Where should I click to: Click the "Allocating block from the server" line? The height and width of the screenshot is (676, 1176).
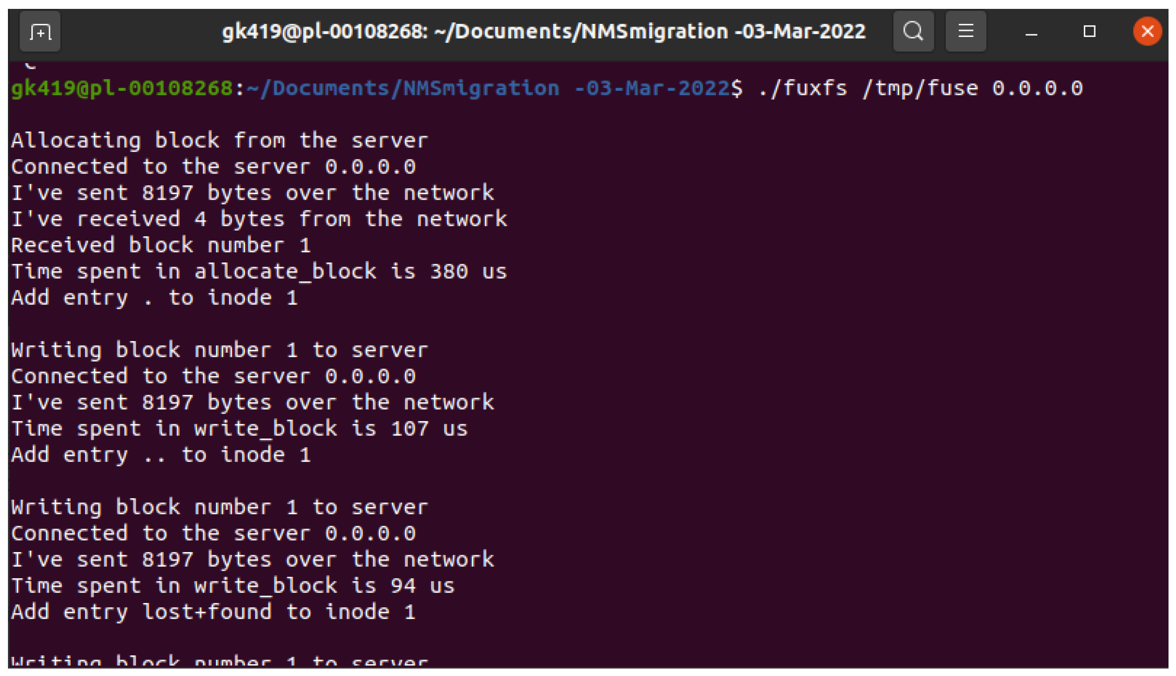[220, 141]
